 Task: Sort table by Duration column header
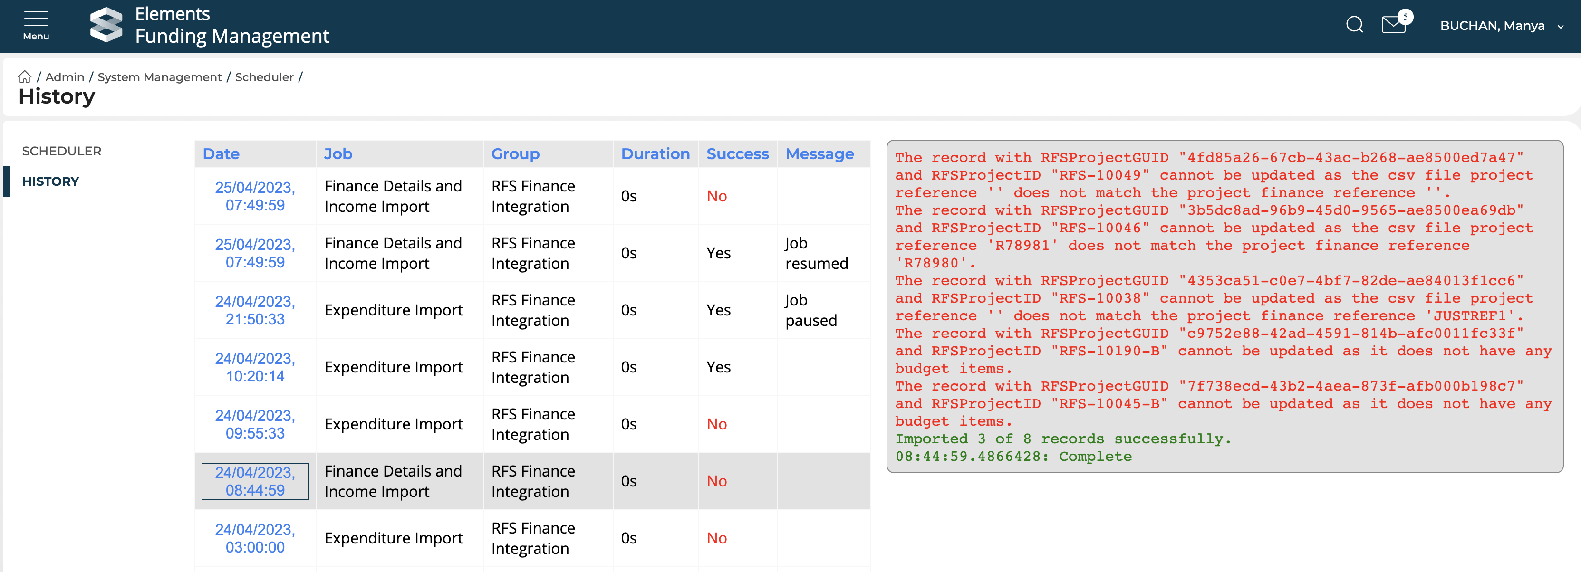point(655,154)
